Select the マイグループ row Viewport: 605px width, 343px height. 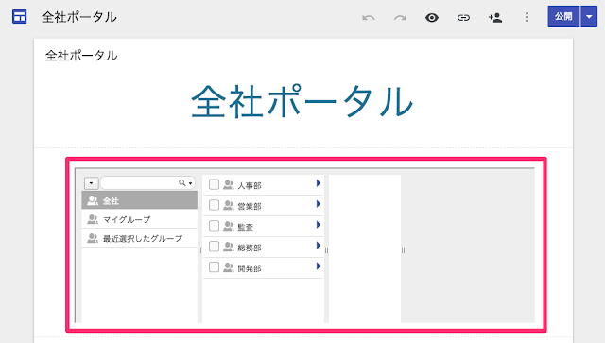point(140,219)
